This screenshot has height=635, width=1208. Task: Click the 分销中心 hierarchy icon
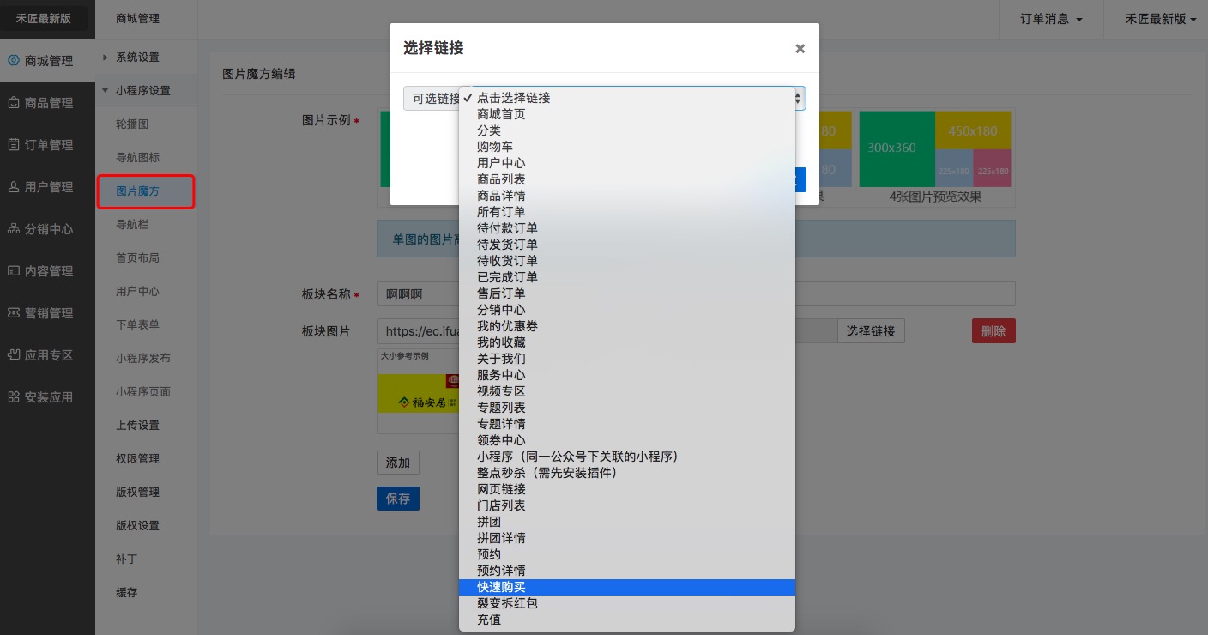point(14,229)
